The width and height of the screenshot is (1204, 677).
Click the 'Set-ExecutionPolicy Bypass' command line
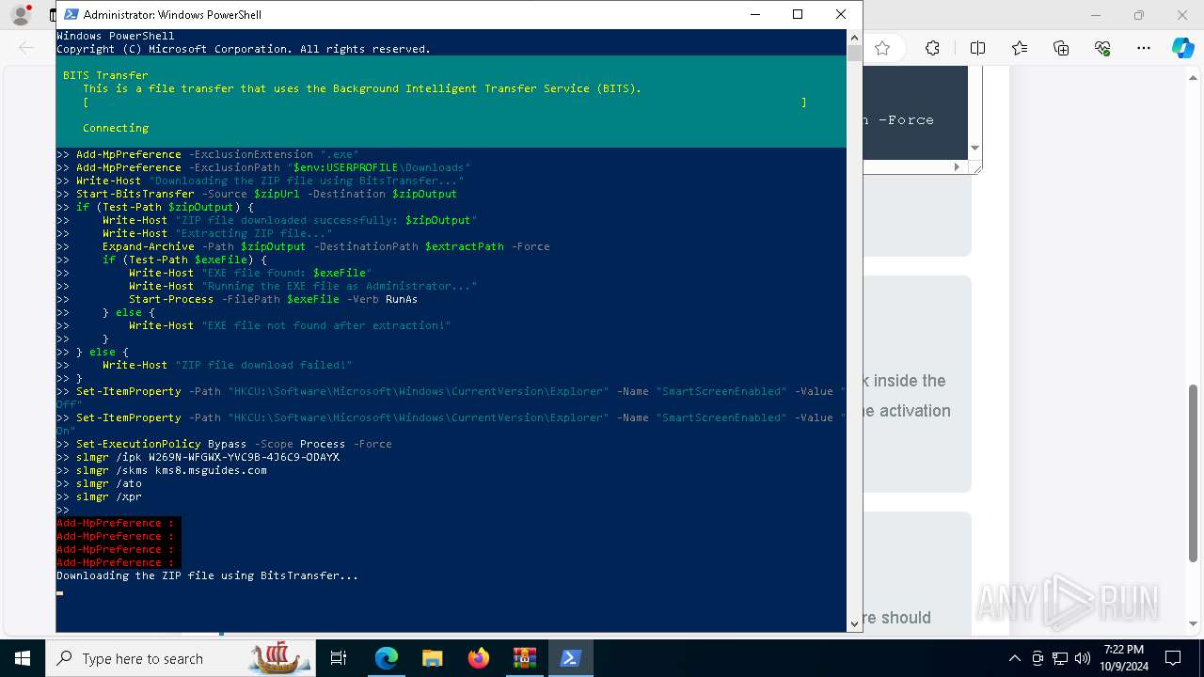tap(234, 444)
